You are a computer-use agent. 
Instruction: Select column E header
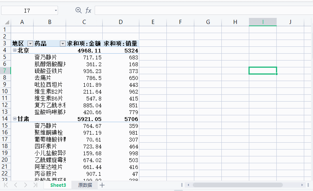(153, 22)
